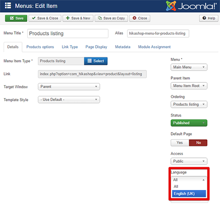
Task: Click Select to choose menu item type
Action: pyautogui.click(x=96, y=61)
